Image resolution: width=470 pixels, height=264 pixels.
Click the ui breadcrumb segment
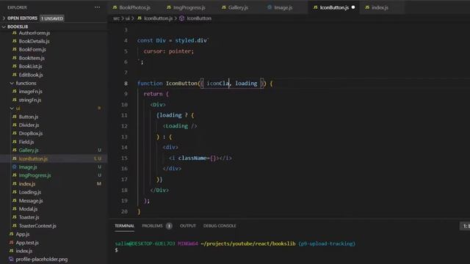click(127, 18)
